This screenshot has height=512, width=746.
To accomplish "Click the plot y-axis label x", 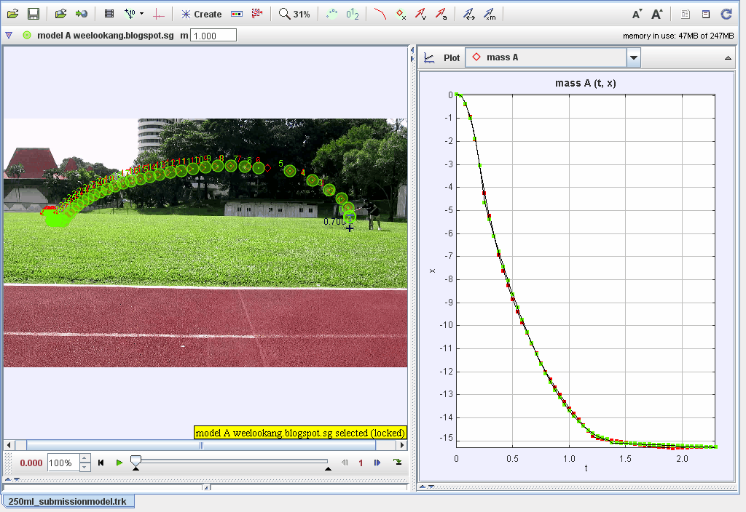I will click(432, 271).
